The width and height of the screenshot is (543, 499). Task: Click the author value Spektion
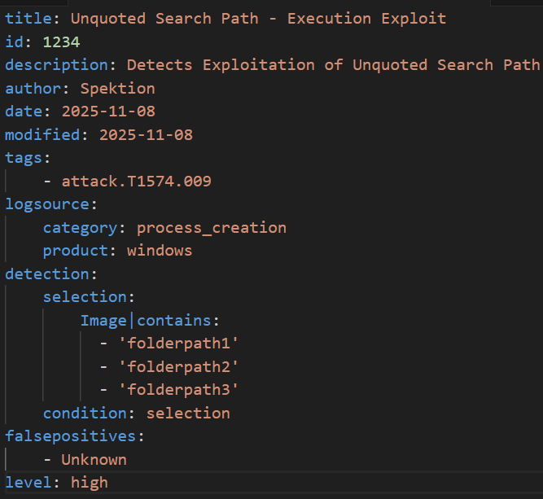(x=117, y=88)
